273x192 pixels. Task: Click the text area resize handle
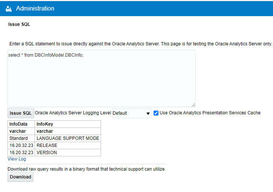click(x=193, y=105)
